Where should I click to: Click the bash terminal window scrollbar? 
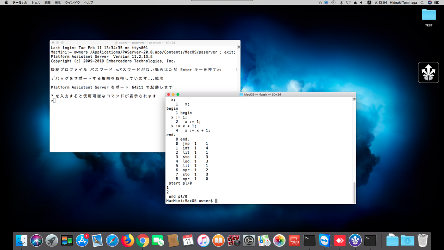click(x=354, y=192)
